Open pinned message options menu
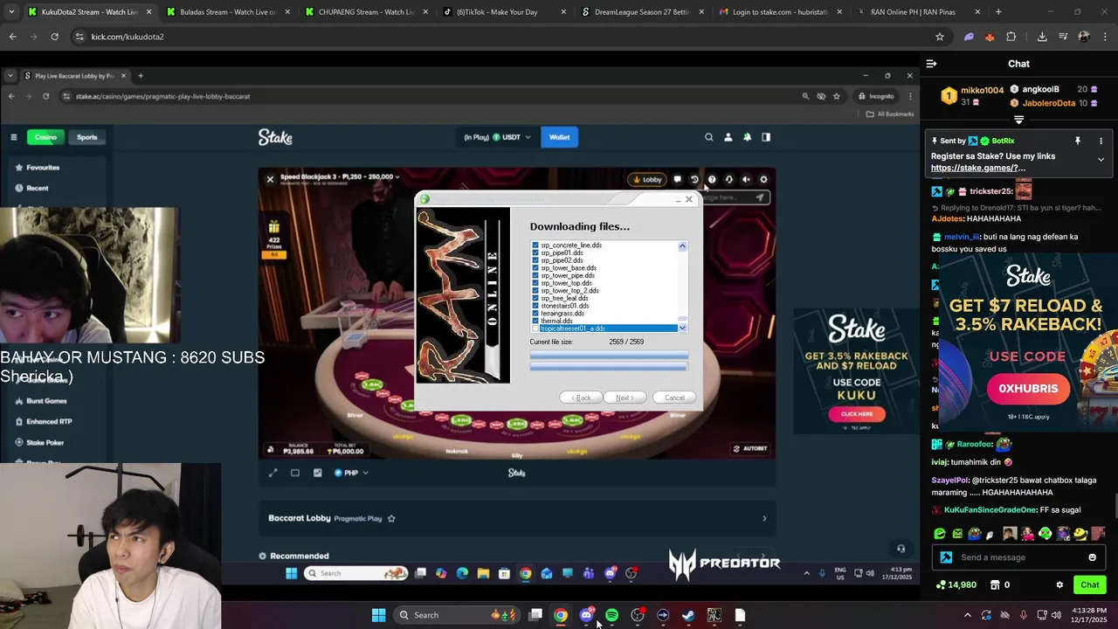Screen dimensions: 1118x629 [x=1101, y=141]
